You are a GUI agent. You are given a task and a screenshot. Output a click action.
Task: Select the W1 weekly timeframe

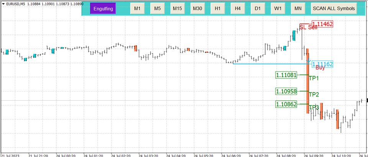point(278,8)
